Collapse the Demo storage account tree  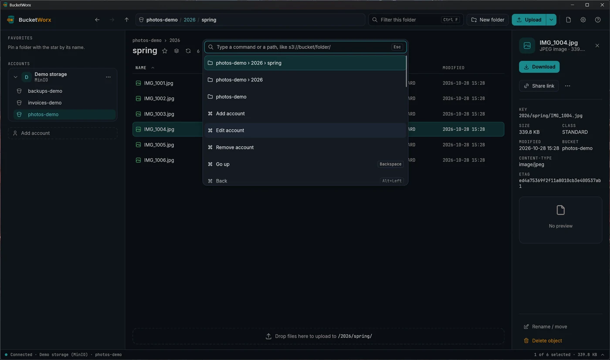15,77
